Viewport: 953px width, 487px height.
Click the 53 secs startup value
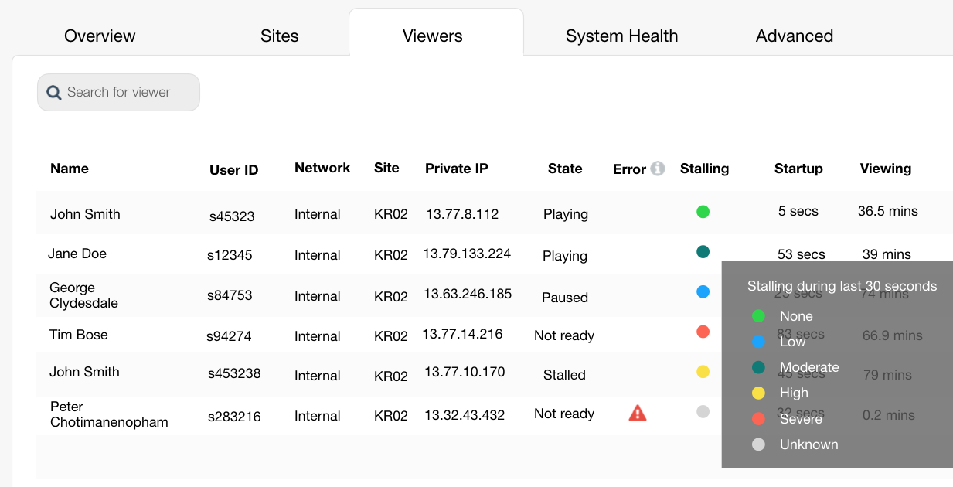(802, 254)
